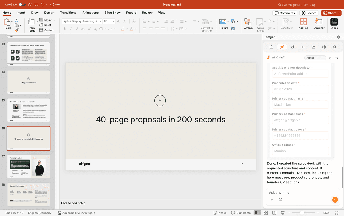Open the font size dropdown
The width and height of the screenshot is (344, 216).
click(113, 21)
